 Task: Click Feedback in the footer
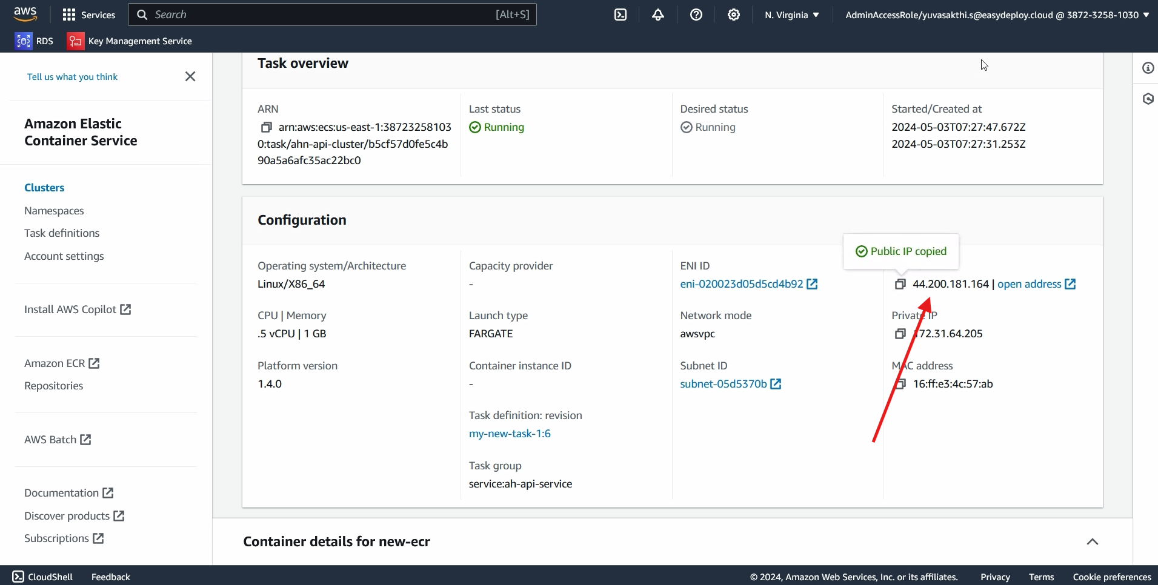111,577
